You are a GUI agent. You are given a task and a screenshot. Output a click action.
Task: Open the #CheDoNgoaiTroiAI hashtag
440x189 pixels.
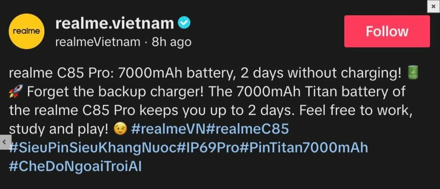coord(75,166)
